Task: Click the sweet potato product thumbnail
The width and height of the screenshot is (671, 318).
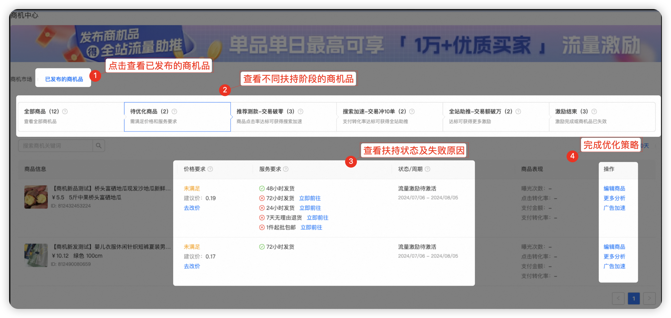Action: (x=36, y=197)
